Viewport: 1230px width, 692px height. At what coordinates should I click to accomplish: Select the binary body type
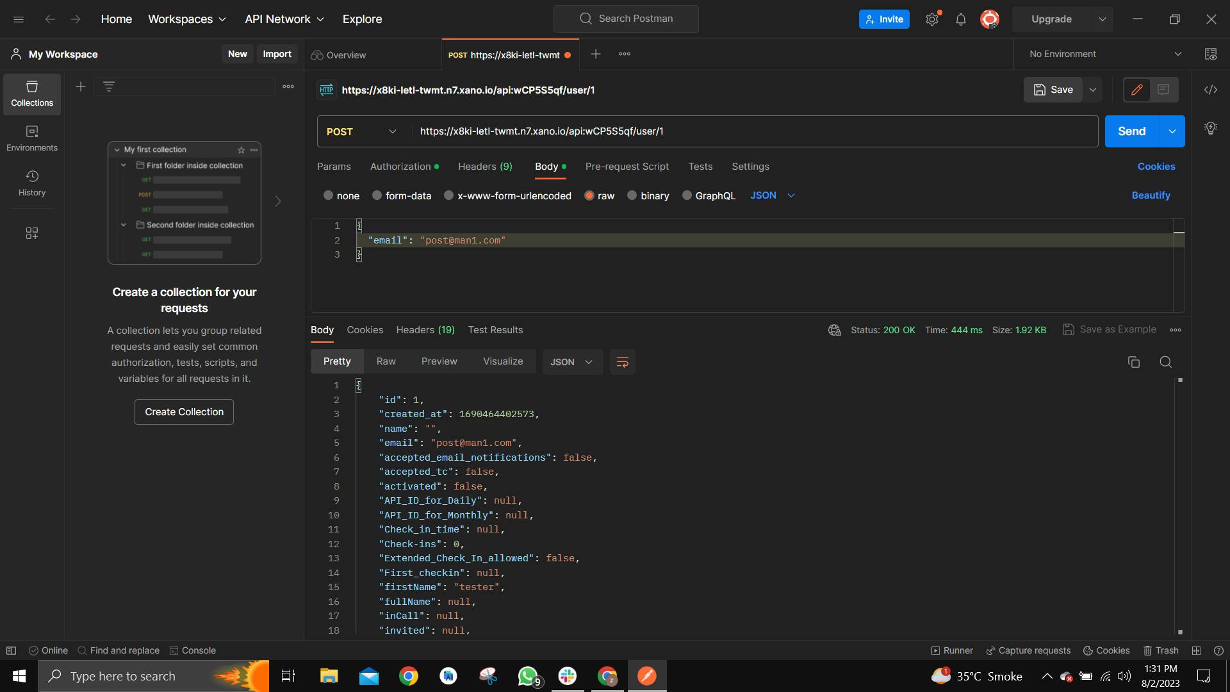pyautogui.click(x=647, y=195)
